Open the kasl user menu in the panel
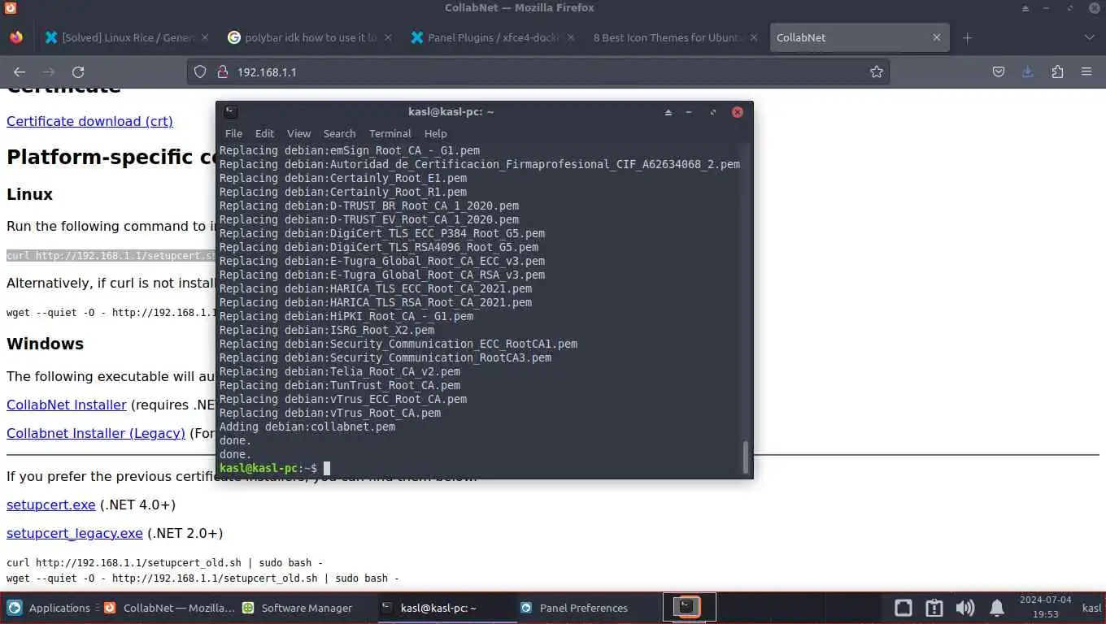Image resolution: width=1106 pixels, height=624 pixels. (1091, 608)
